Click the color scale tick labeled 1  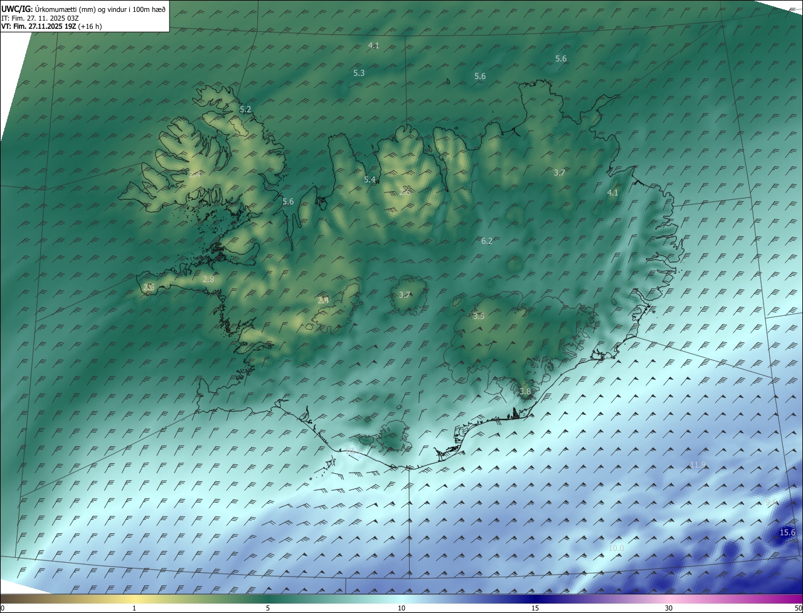tap(134, 608)
